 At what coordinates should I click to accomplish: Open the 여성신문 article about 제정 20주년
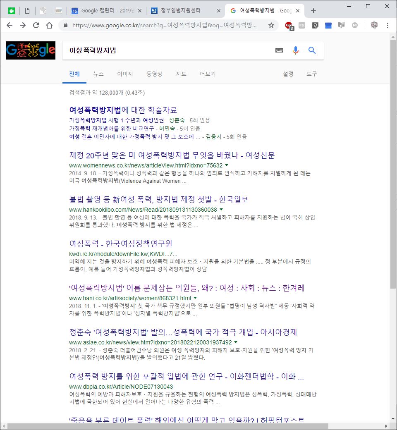click(172, 155)
